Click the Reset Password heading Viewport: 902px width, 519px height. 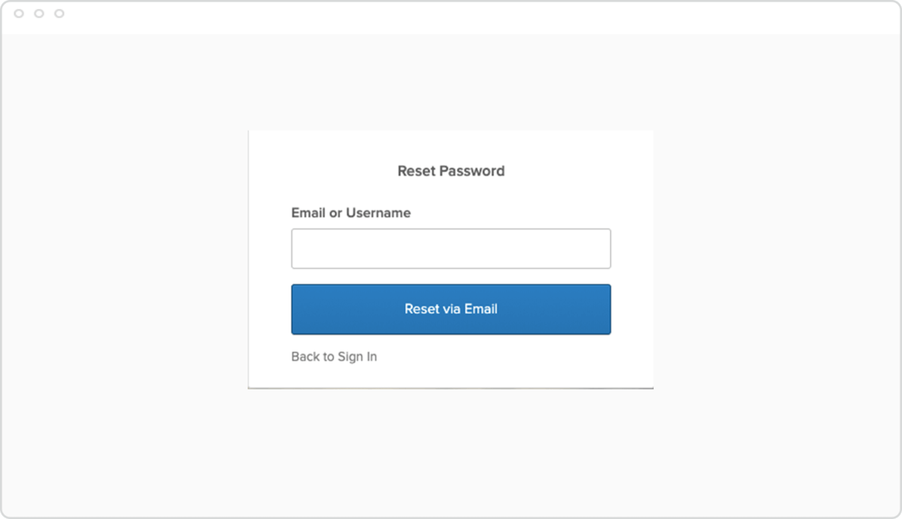click(x=451, y=170)
